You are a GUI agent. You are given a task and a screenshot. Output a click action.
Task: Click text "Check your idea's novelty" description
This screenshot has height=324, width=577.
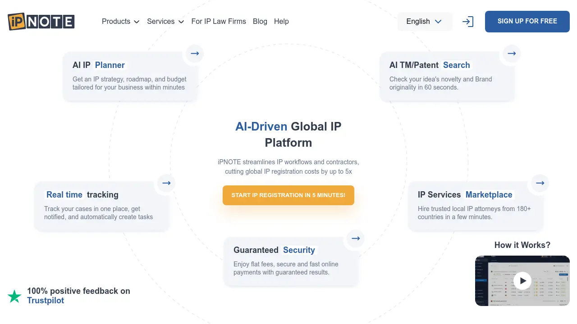click(x=441, y=83)
